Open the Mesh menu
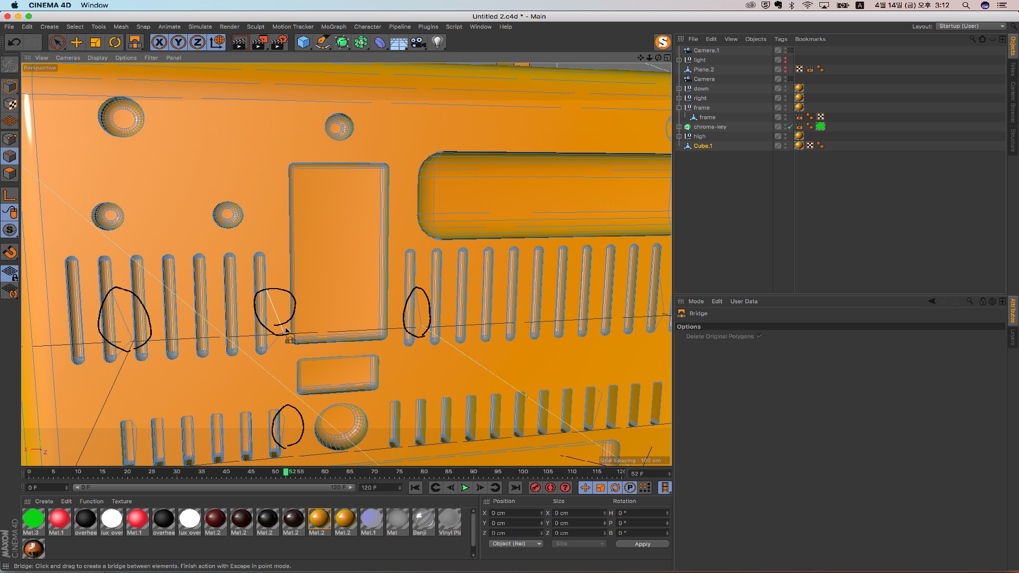 119,27
